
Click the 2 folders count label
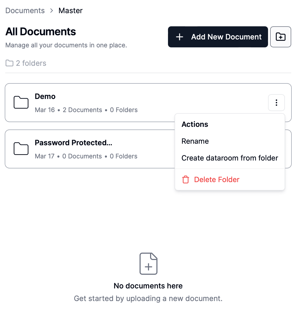pyautogui.click(x=31, y=63)
